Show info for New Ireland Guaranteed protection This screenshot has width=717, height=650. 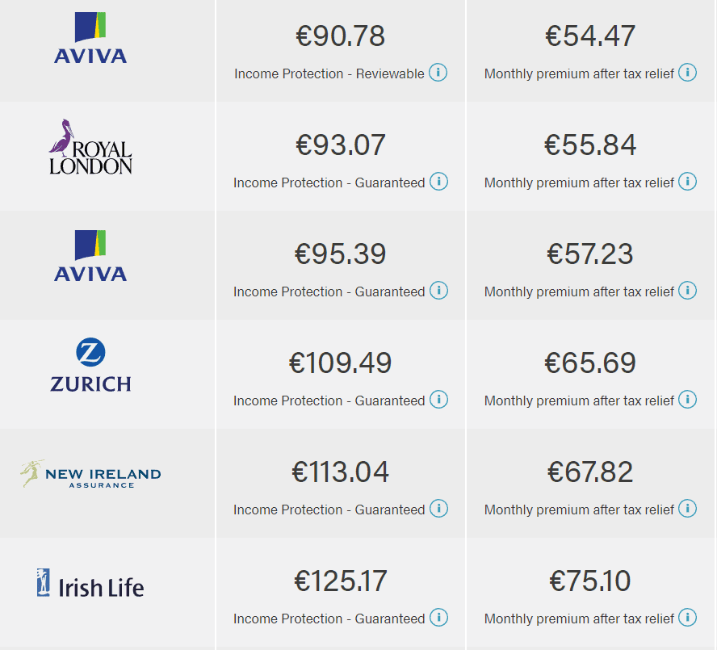click(x=438, y=509)
